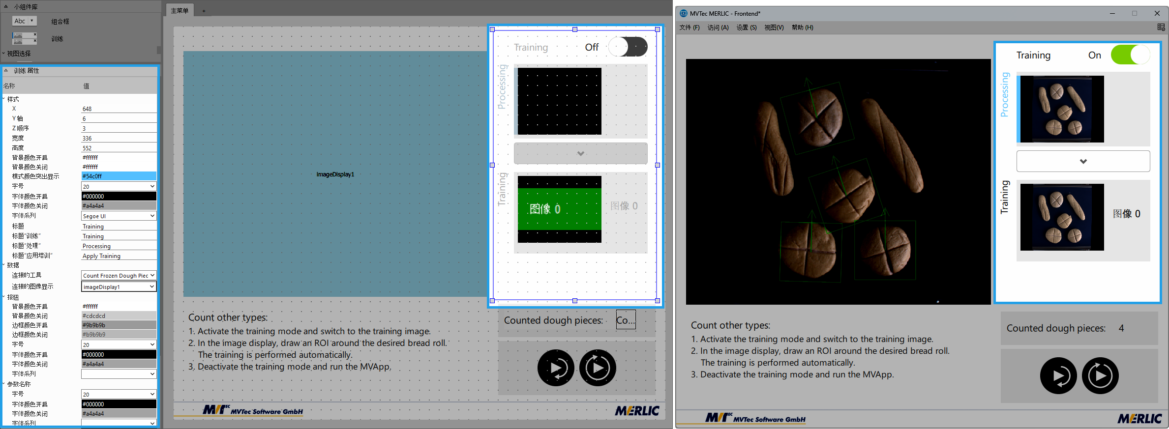Image resolution: width=1169 pixels, height=429 pixels.
Task: Click run-once icon on the designer canvas
Action: point(556,368)
